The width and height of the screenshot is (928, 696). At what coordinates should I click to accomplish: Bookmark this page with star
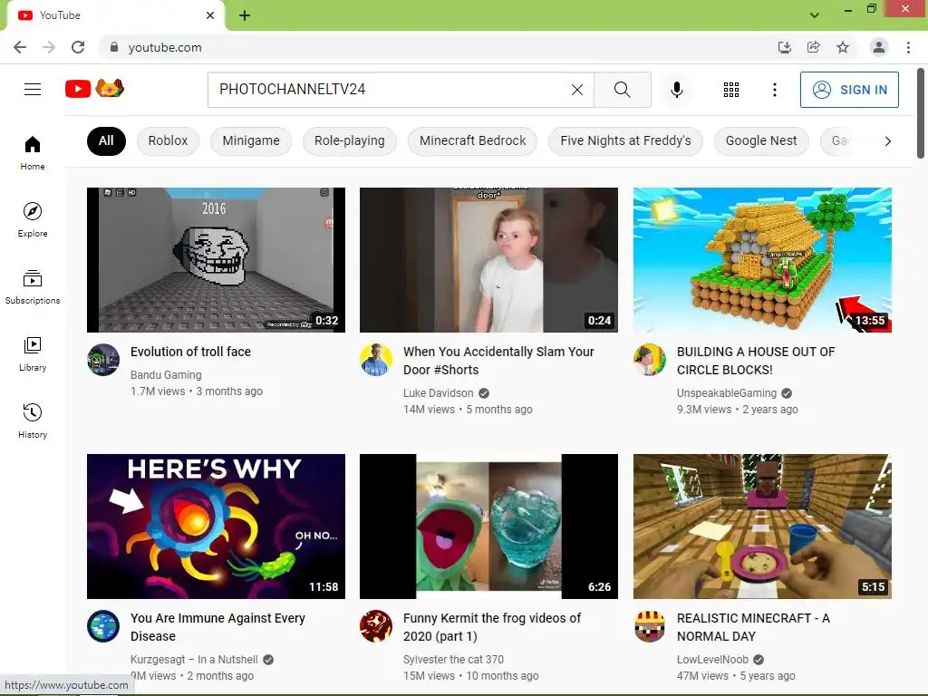[x=843, y=47]
